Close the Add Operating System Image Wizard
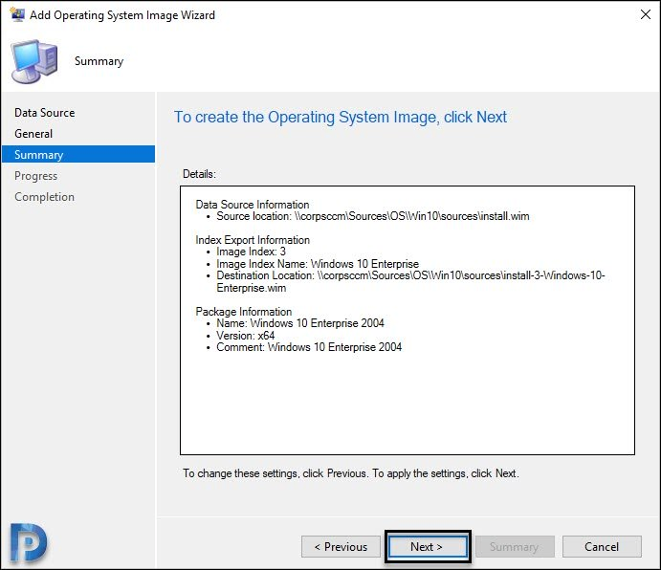The width and height of the screenshot is (661, 570). pyautogui.click(x=645, y=14)
